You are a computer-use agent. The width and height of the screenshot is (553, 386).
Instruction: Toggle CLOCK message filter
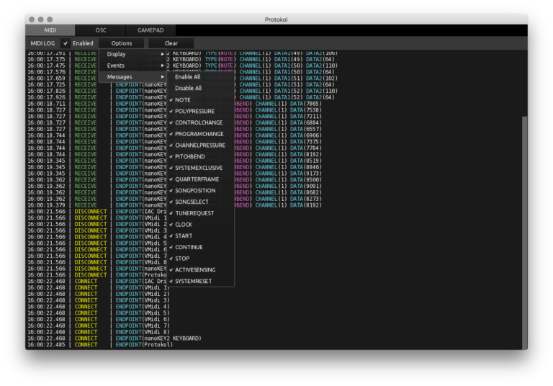point(200,225)
